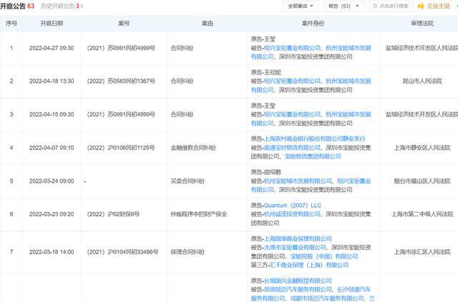Open 杭州宝能城市发展有限公司 in the 2022-03-24 row
This screenshot has height=302, width=458.
click(298, 181)
